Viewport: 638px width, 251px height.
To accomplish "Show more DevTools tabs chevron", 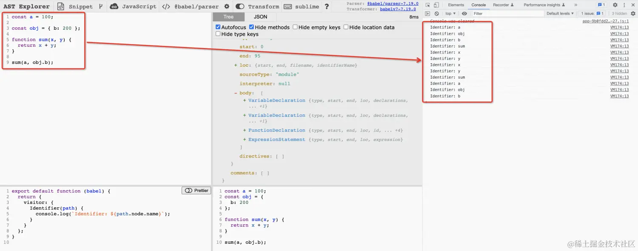I will [x=576, y=5].
